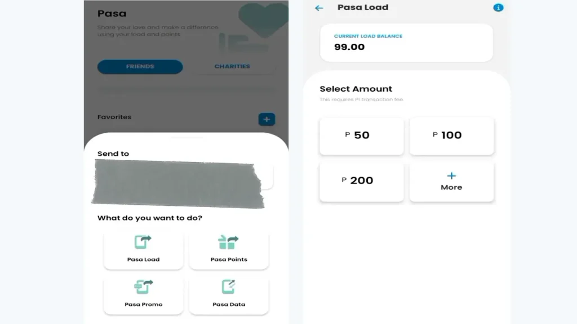577x324 pixels.
Task: Click the Pasa Load label text
Action: [x=143, y=259]
